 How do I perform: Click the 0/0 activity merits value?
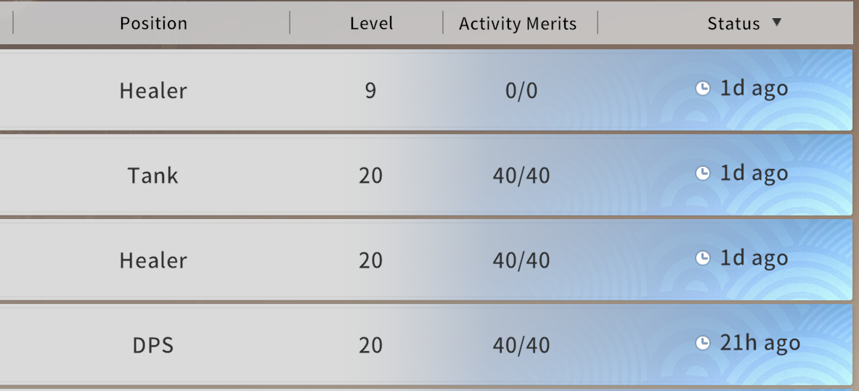(521, 91)
